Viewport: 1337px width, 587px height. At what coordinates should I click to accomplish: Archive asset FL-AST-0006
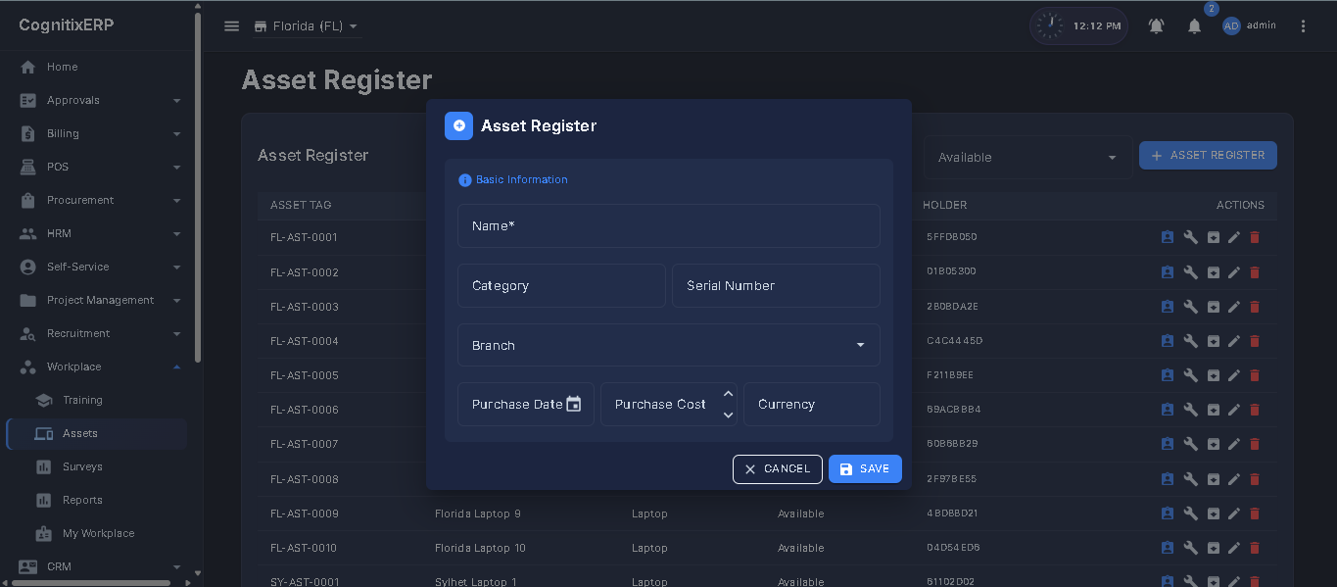point(1213,410)
